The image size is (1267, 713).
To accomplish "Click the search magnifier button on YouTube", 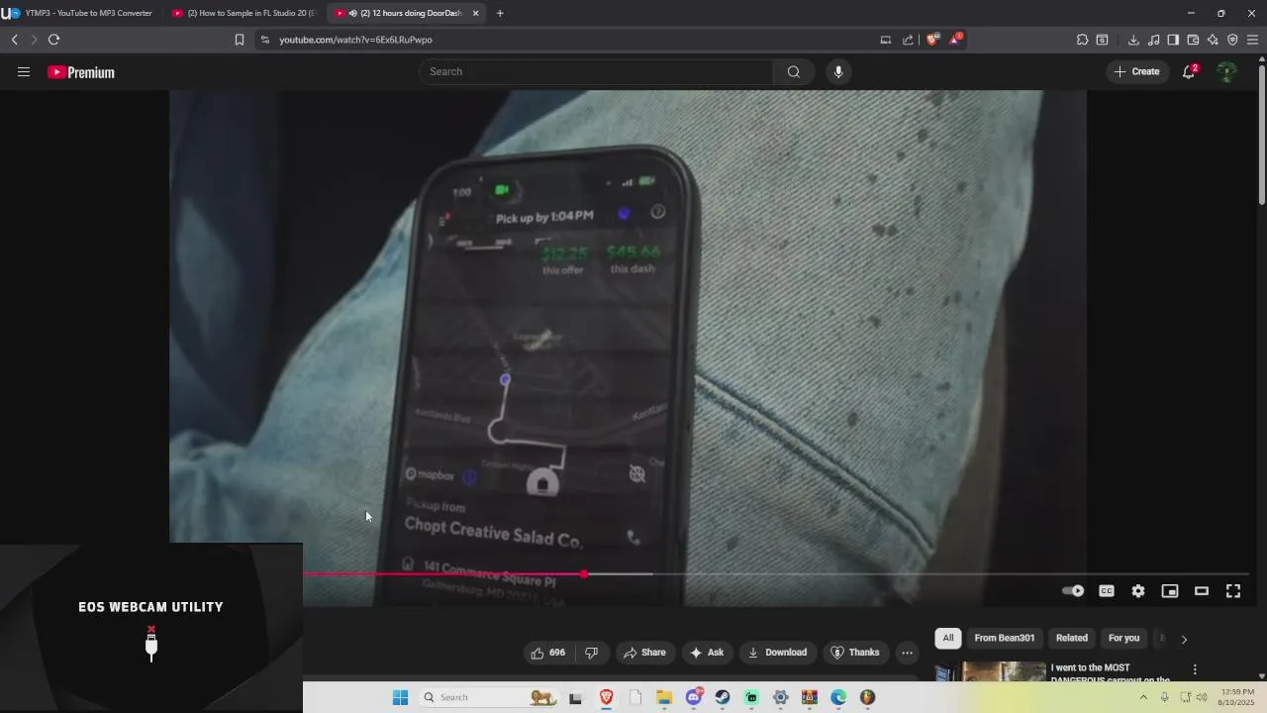I will pyautogui.click(x=794, y=71).
